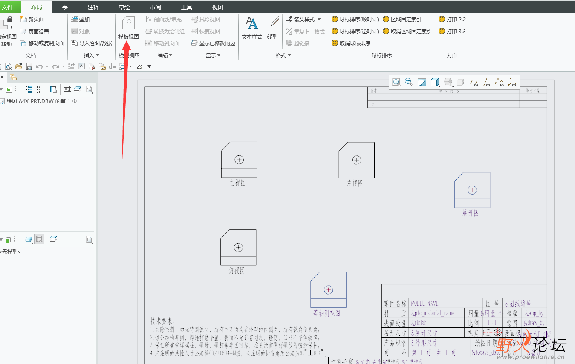Click the 打印 2.2 command
This screenshot has width=575, height=364.
(x=452, y=19)
